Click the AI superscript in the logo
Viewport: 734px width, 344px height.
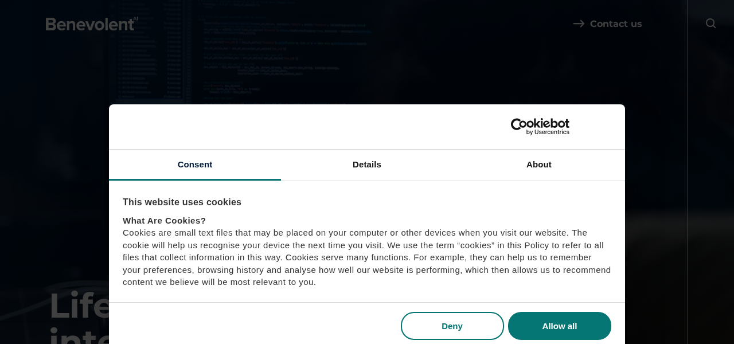click(134, 18)
